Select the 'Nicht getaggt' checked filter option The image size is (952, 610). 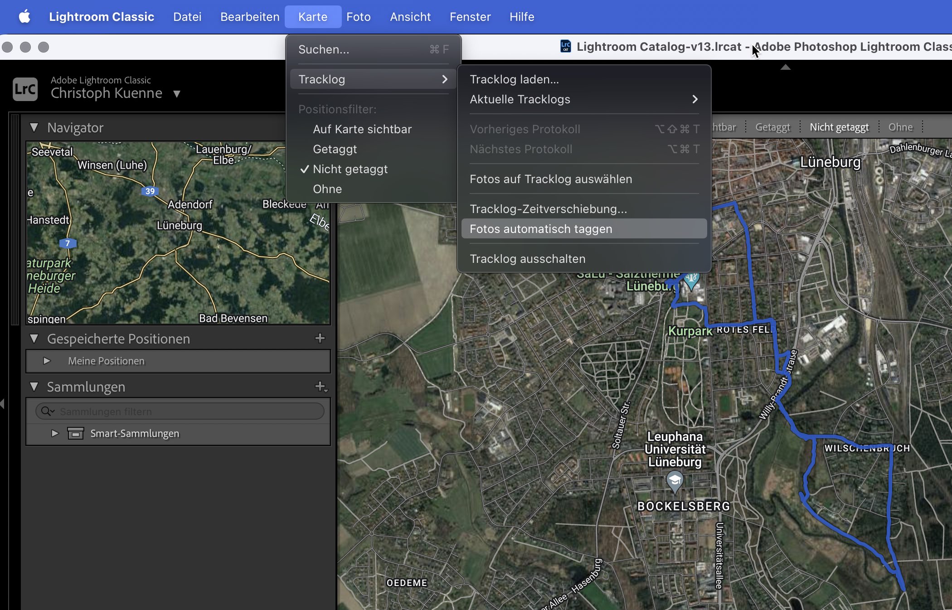click(x=350, y=169)
